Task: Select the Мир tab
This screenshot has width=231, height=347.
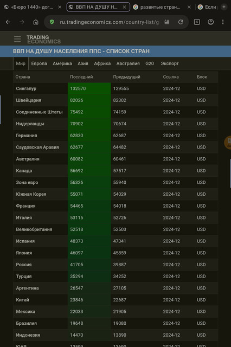Action: click(21, 63)
